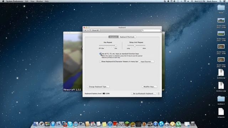
Task: Open the View menu
Action: tap(32, 1)
